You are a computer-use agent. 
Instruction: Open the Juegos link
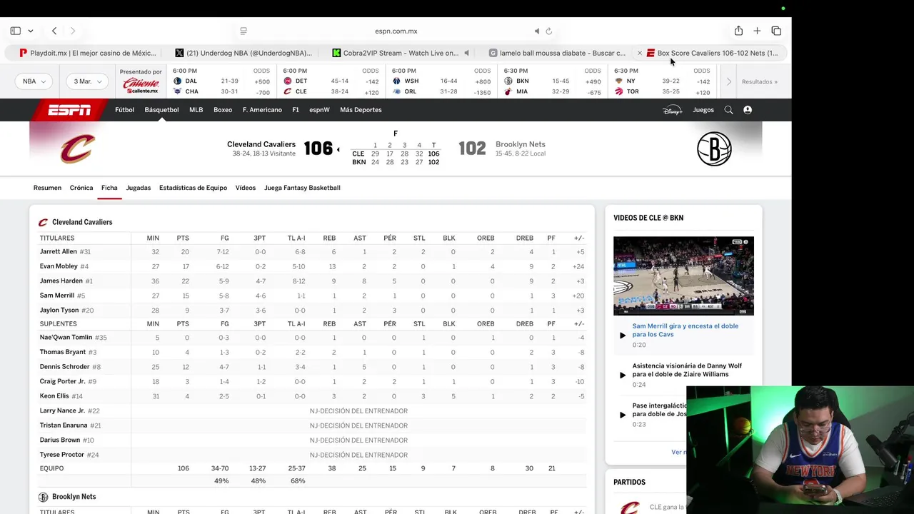[703, 110]
